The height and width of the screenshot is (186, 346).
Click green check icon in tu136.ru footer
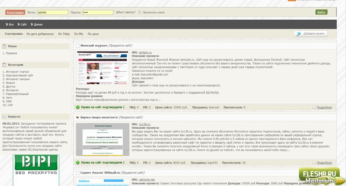(x=78, y=162)
